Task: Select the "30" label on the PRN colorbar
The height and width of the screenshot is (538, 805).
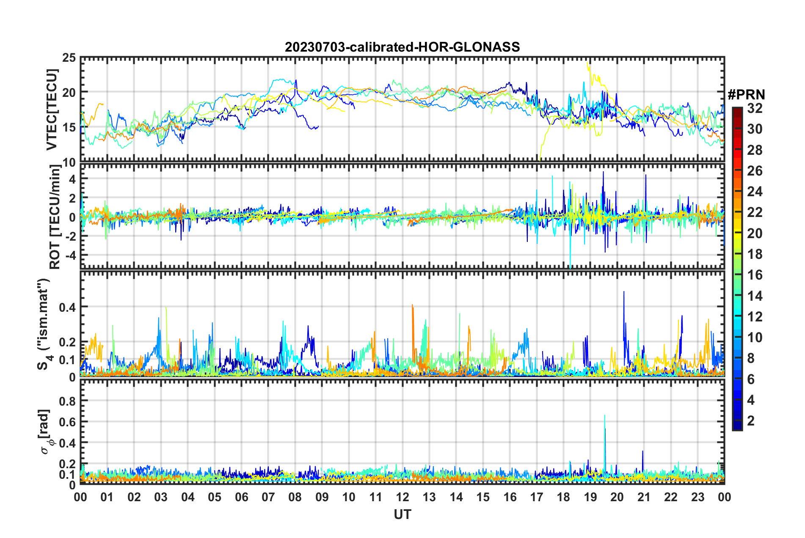Action: click(x=755, y=129)
